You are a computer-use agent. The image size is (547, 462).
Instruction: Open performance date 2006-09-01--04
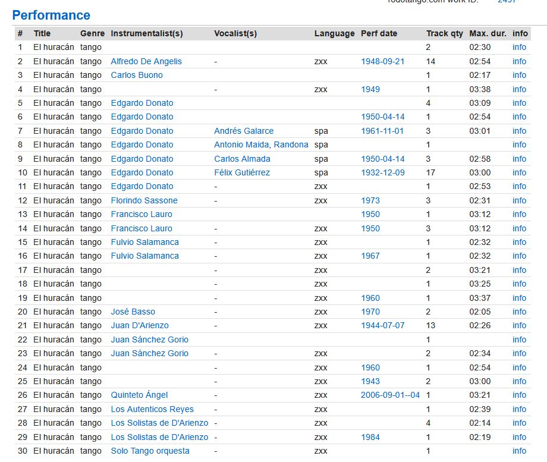point(391,395)
